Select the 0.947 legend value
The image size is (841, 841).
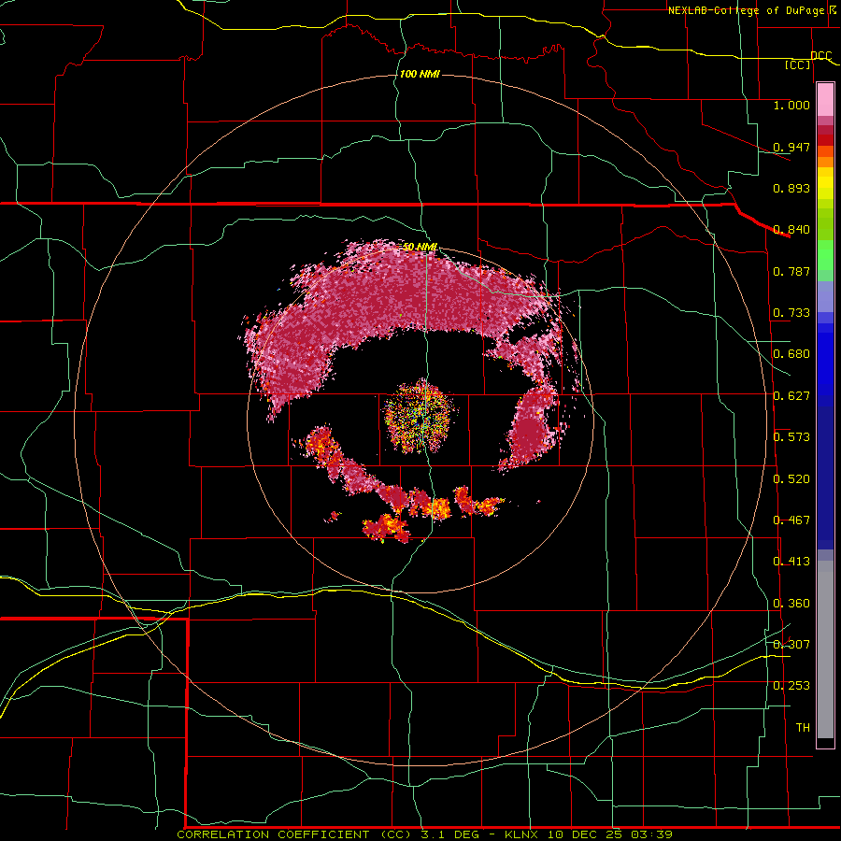coord(791,147)
